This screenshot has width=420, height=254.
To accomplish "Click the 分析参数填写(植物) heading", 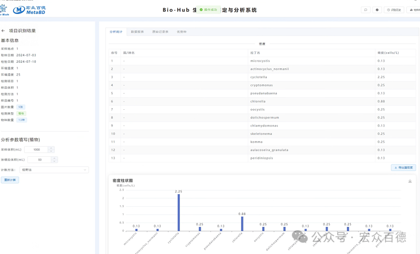I will (x=20, y=140).
